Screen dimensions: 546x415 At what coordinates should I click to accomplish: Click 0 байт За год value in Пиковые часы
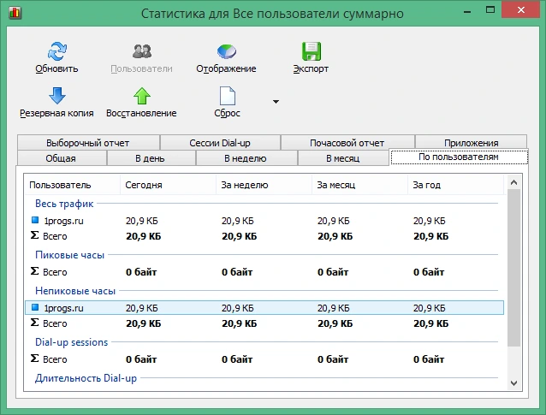point(429,272)
